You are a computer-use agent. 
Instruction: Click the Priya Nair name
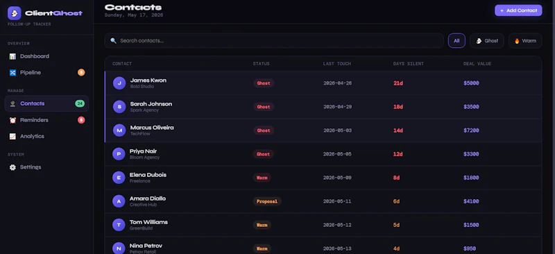point(144,151)
